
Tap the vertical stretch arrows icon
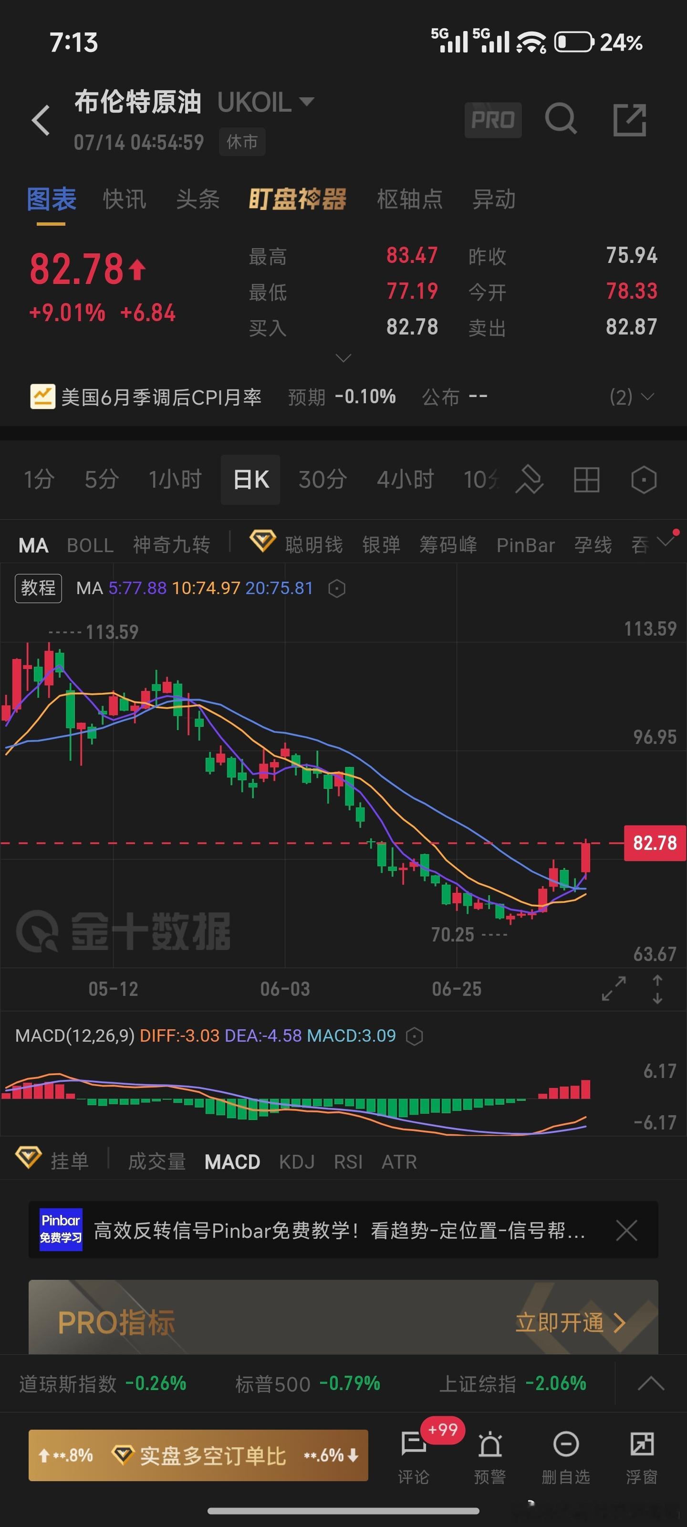tap(657, 989)
